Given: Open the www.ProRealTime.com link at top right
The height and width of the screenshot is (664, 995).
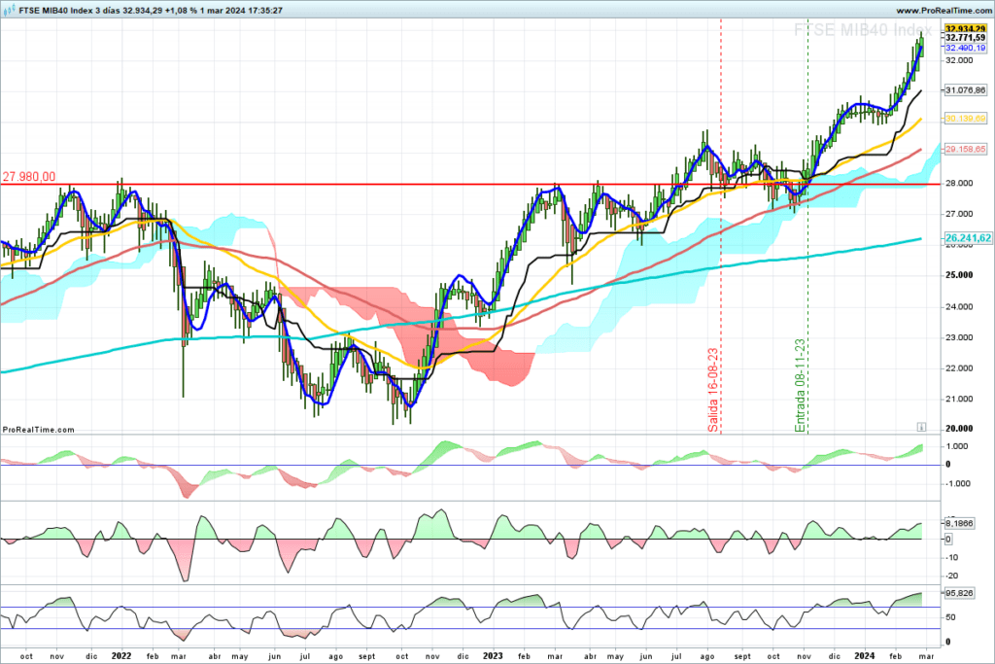Looking at the screenshot, I should point(944,11).
